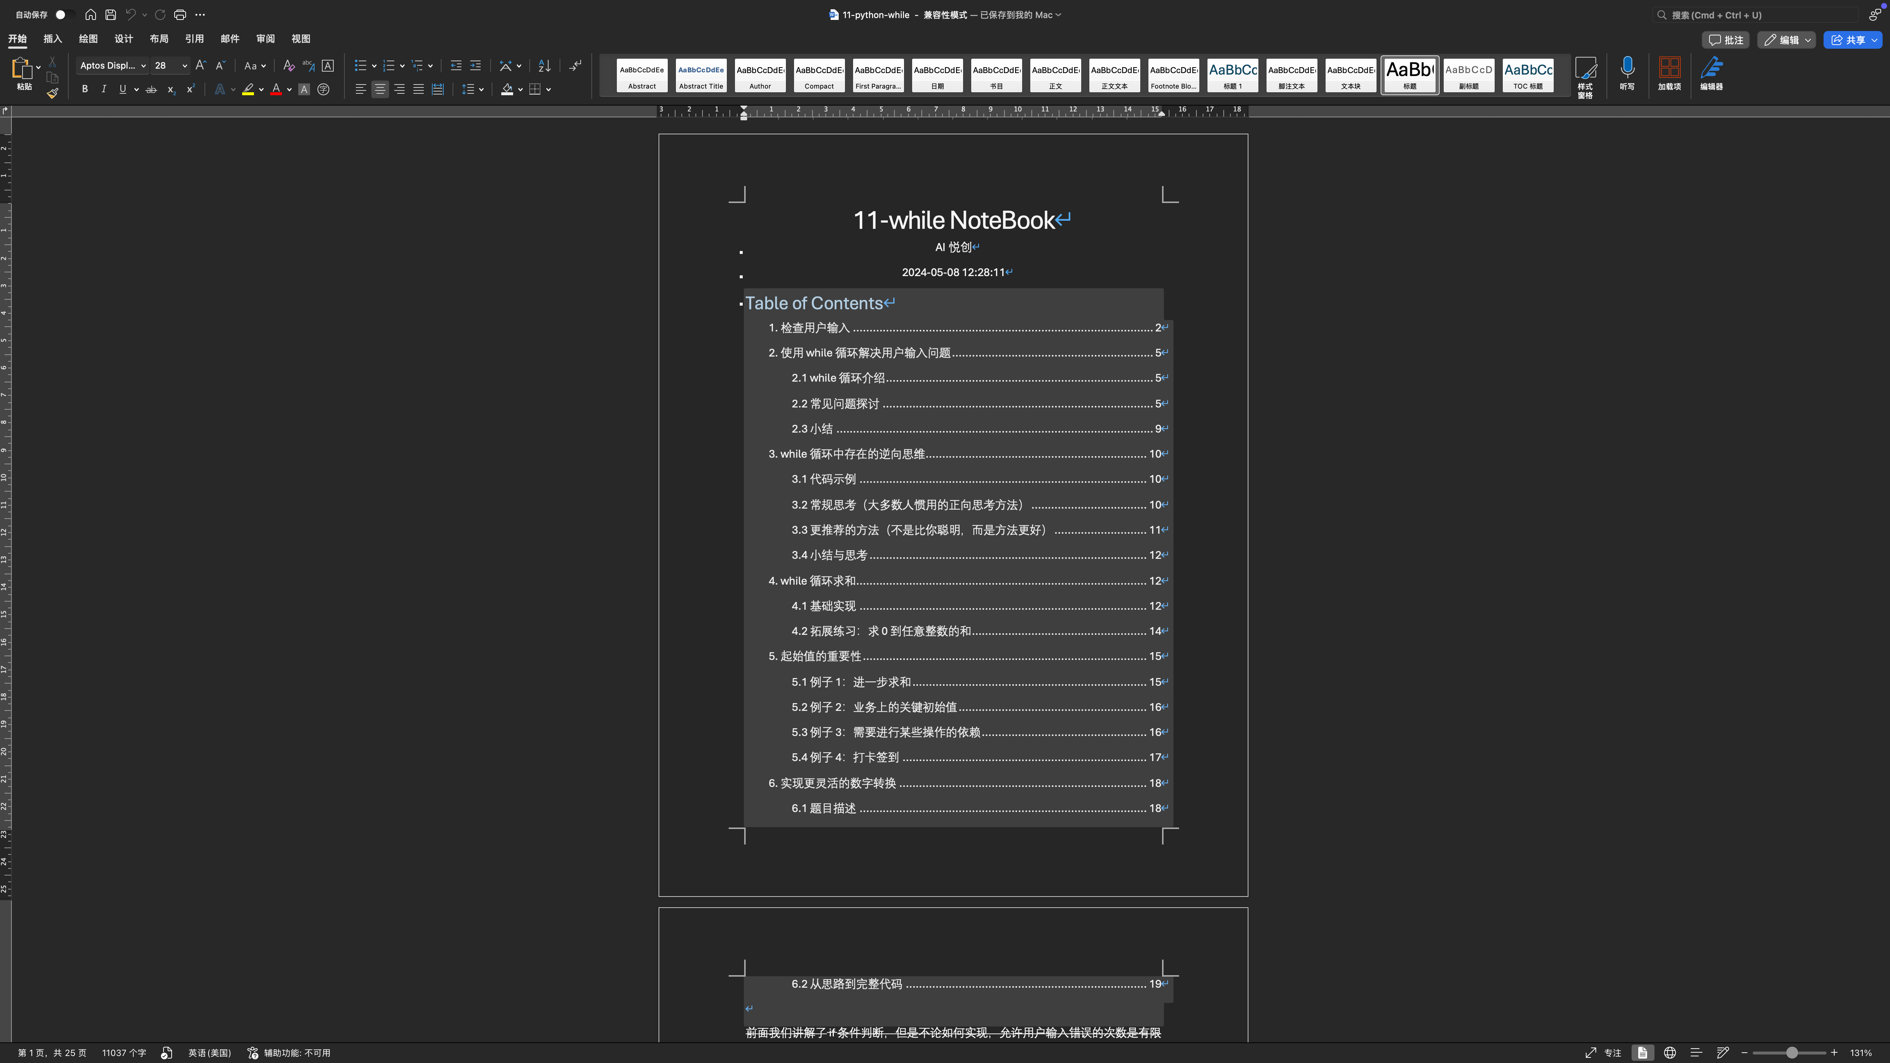Click the Print icon in title bar
Image resolution: width=1890 pixels, height=1063 pixels.
180,15
